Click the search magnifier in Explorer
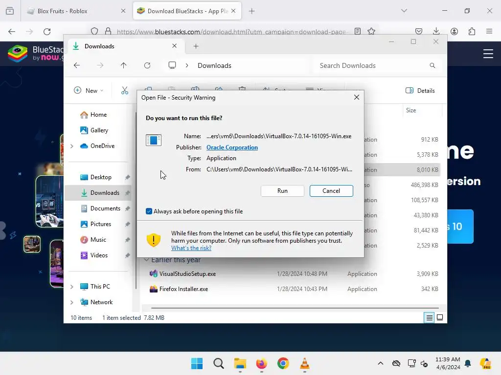Image resolution: width=501 pixels, height=375 pixels. click(x=433, y=65)
